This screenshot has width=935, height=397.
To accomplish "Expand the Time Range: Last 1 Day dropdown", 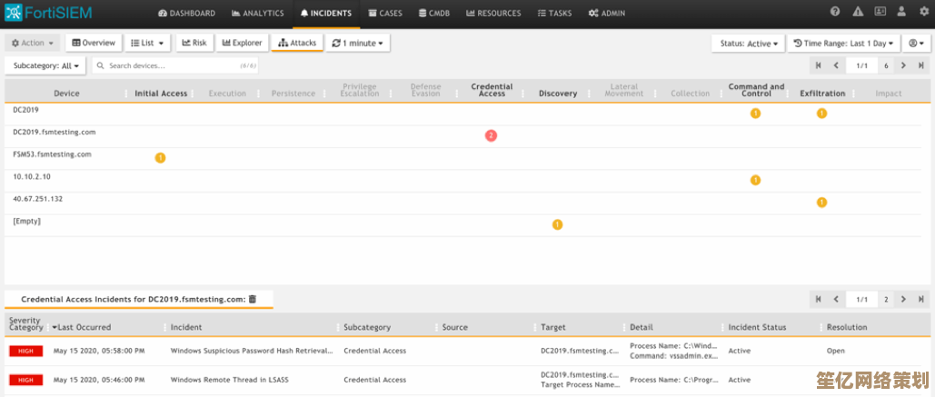I will tap(844, 43).
